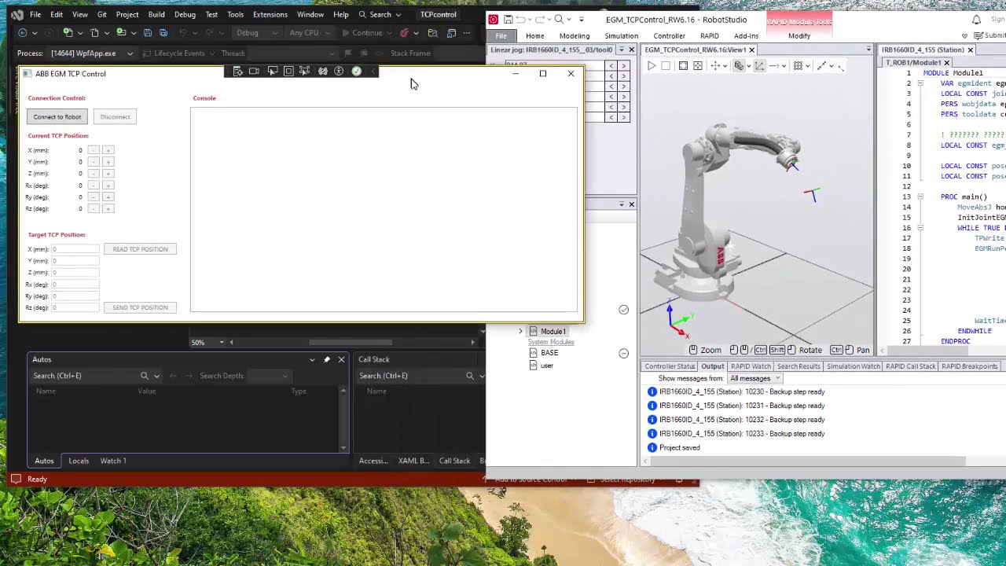This screenshot has width=1006, height=566.
Task: Open Any CPU platform dropdown
Action: click(x=310, y=33)
